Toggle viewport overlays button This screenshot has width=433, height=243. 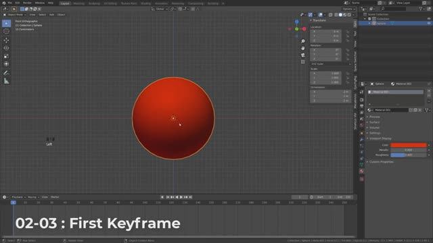320,15
